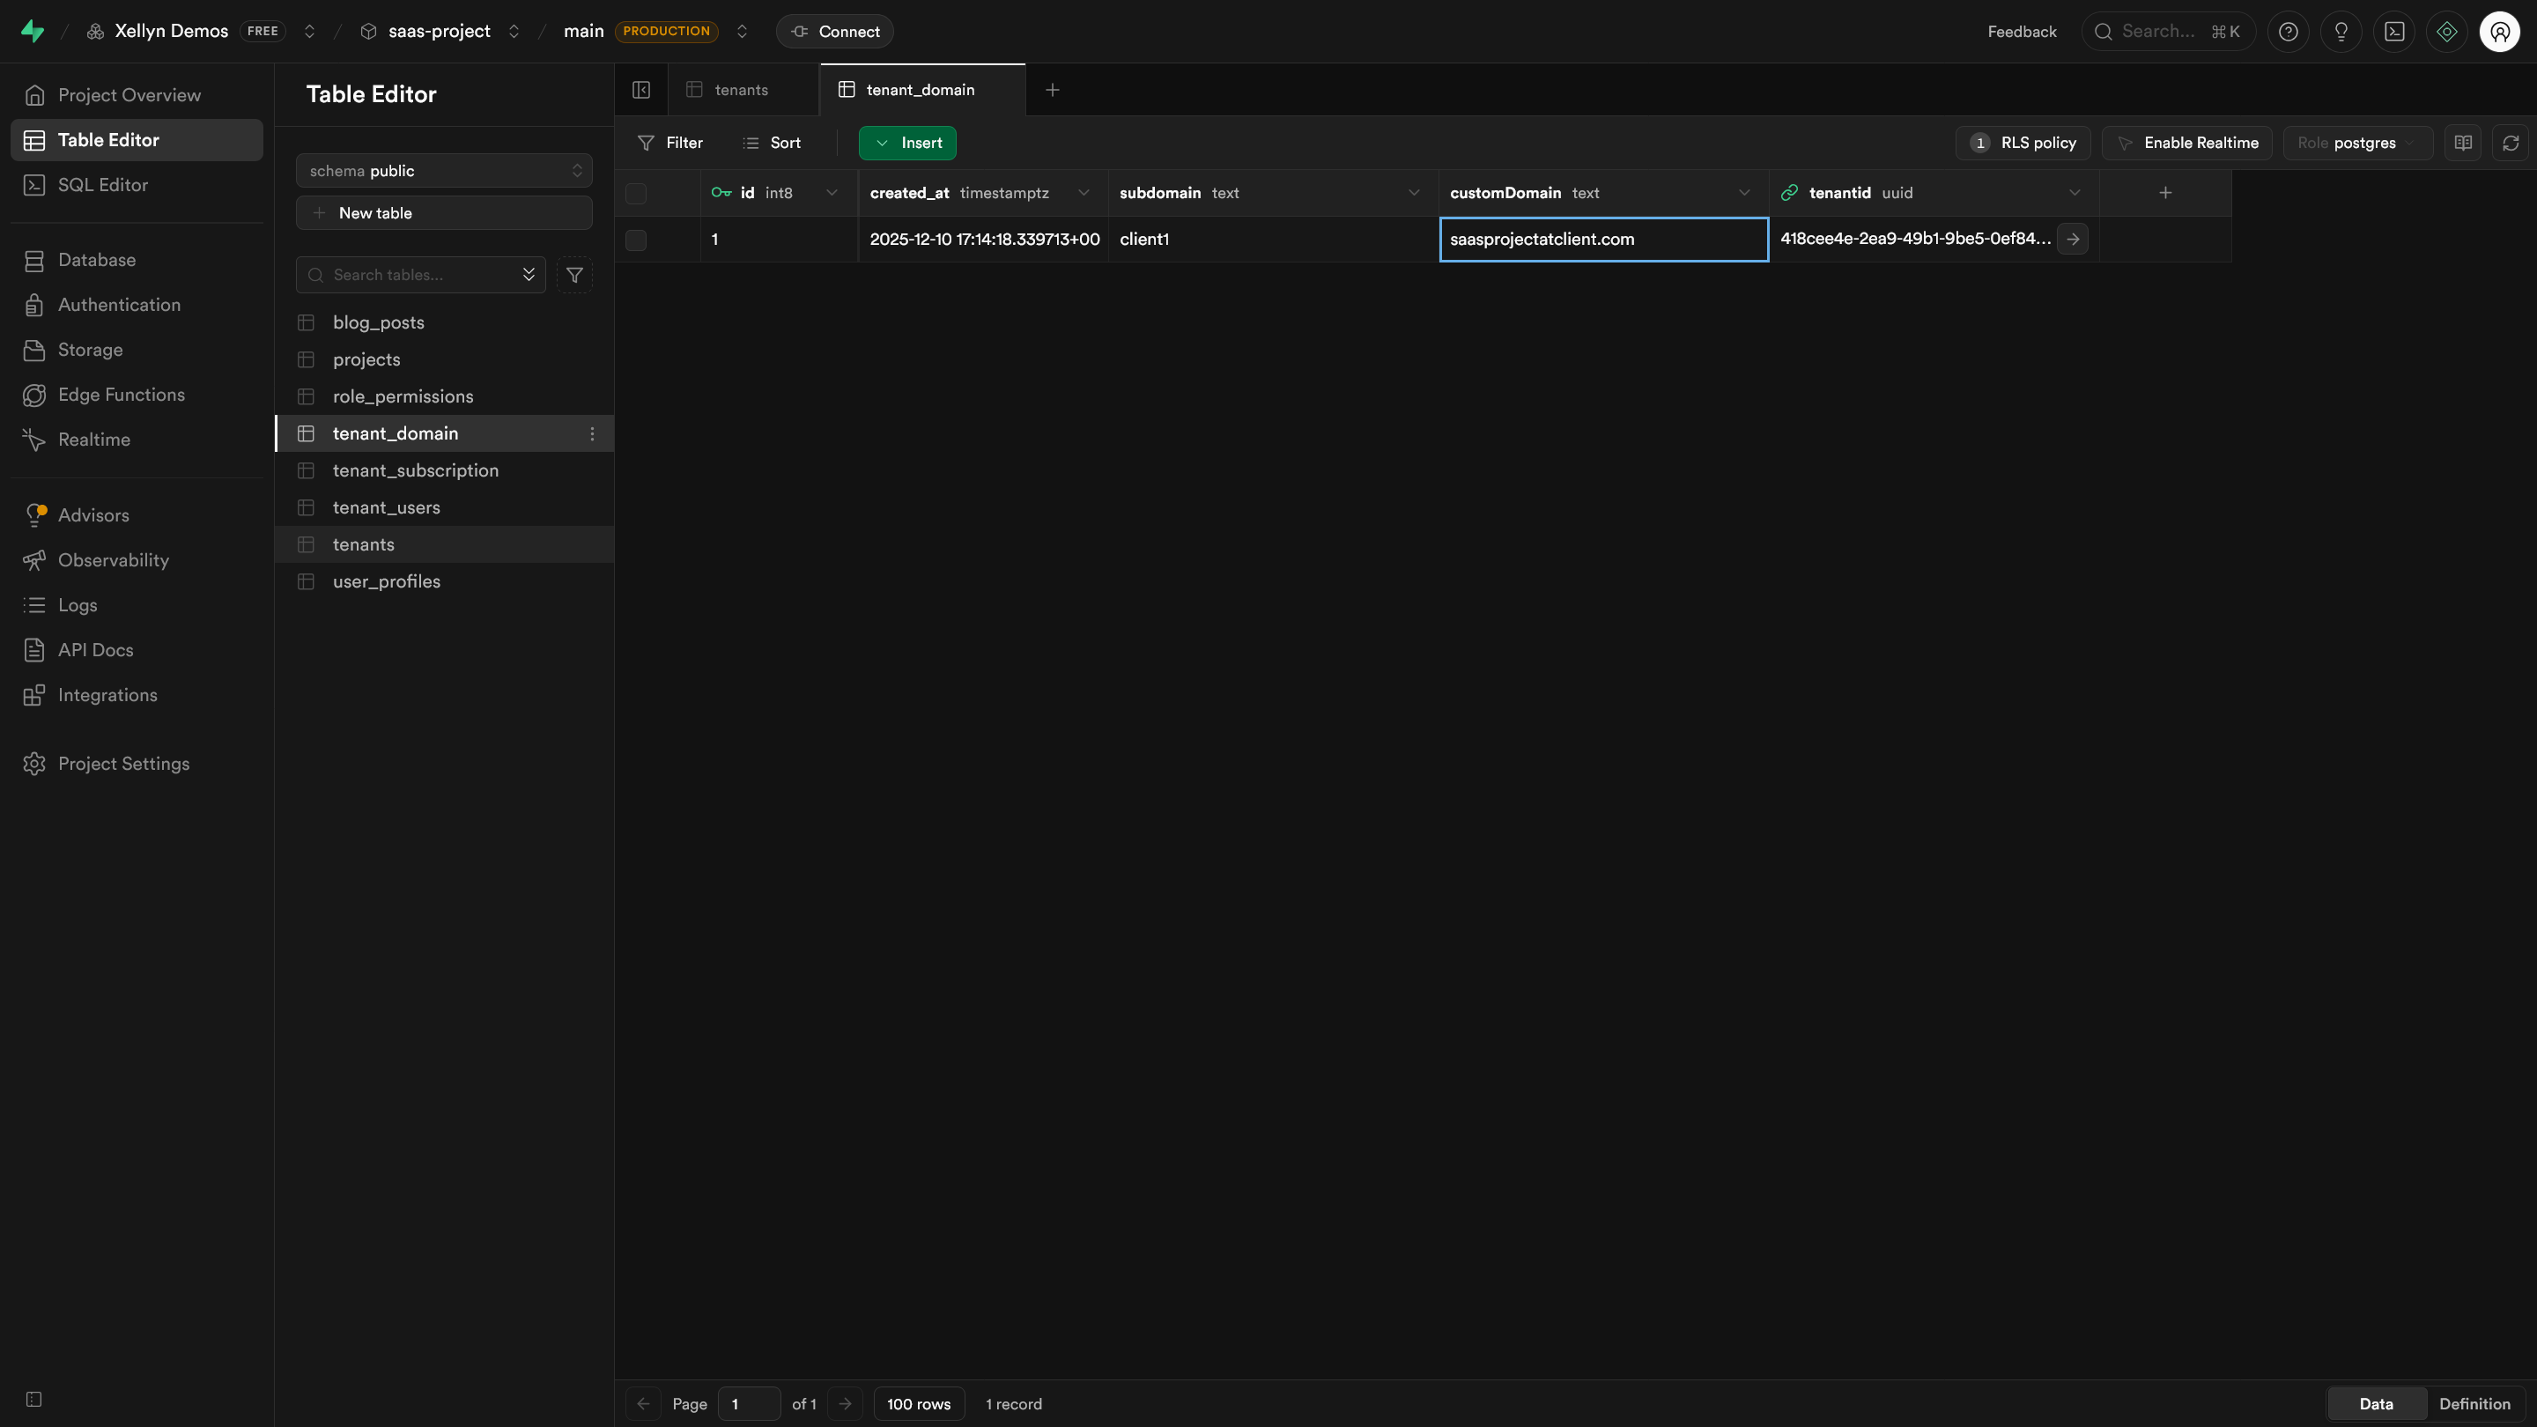This screenshot has height=1427, width=2537.
Task: Open Logs in sidebar
Action: point(137,604)
